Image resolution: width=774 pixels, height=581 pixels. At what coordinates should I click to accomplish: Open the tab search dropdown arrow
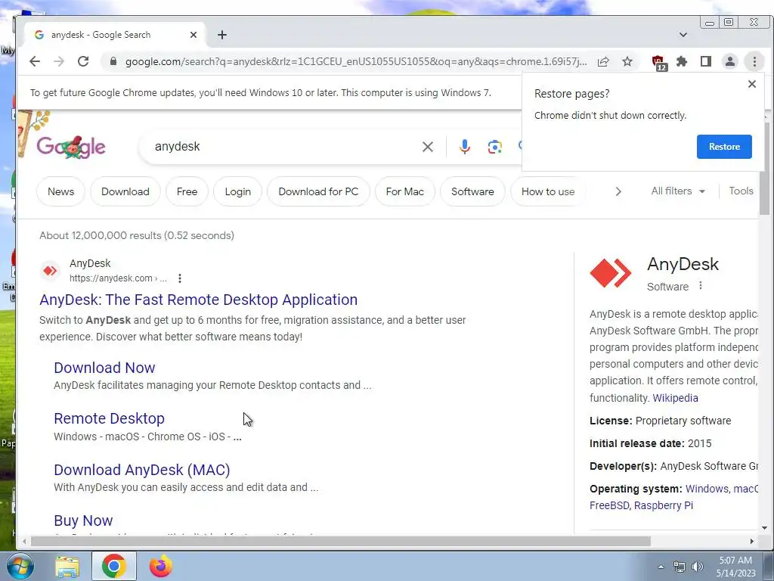683,35
